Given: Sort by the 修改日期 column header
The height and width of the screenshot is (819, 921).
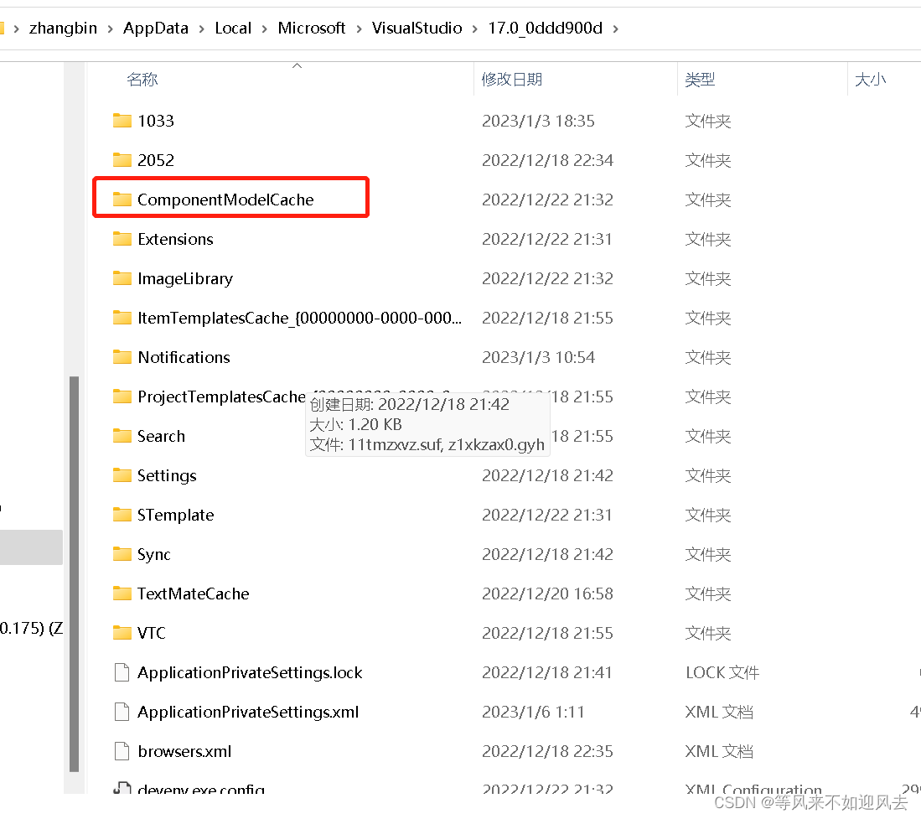Looking at the screenshot, I should pyautogui.click(x=511, y=80).
